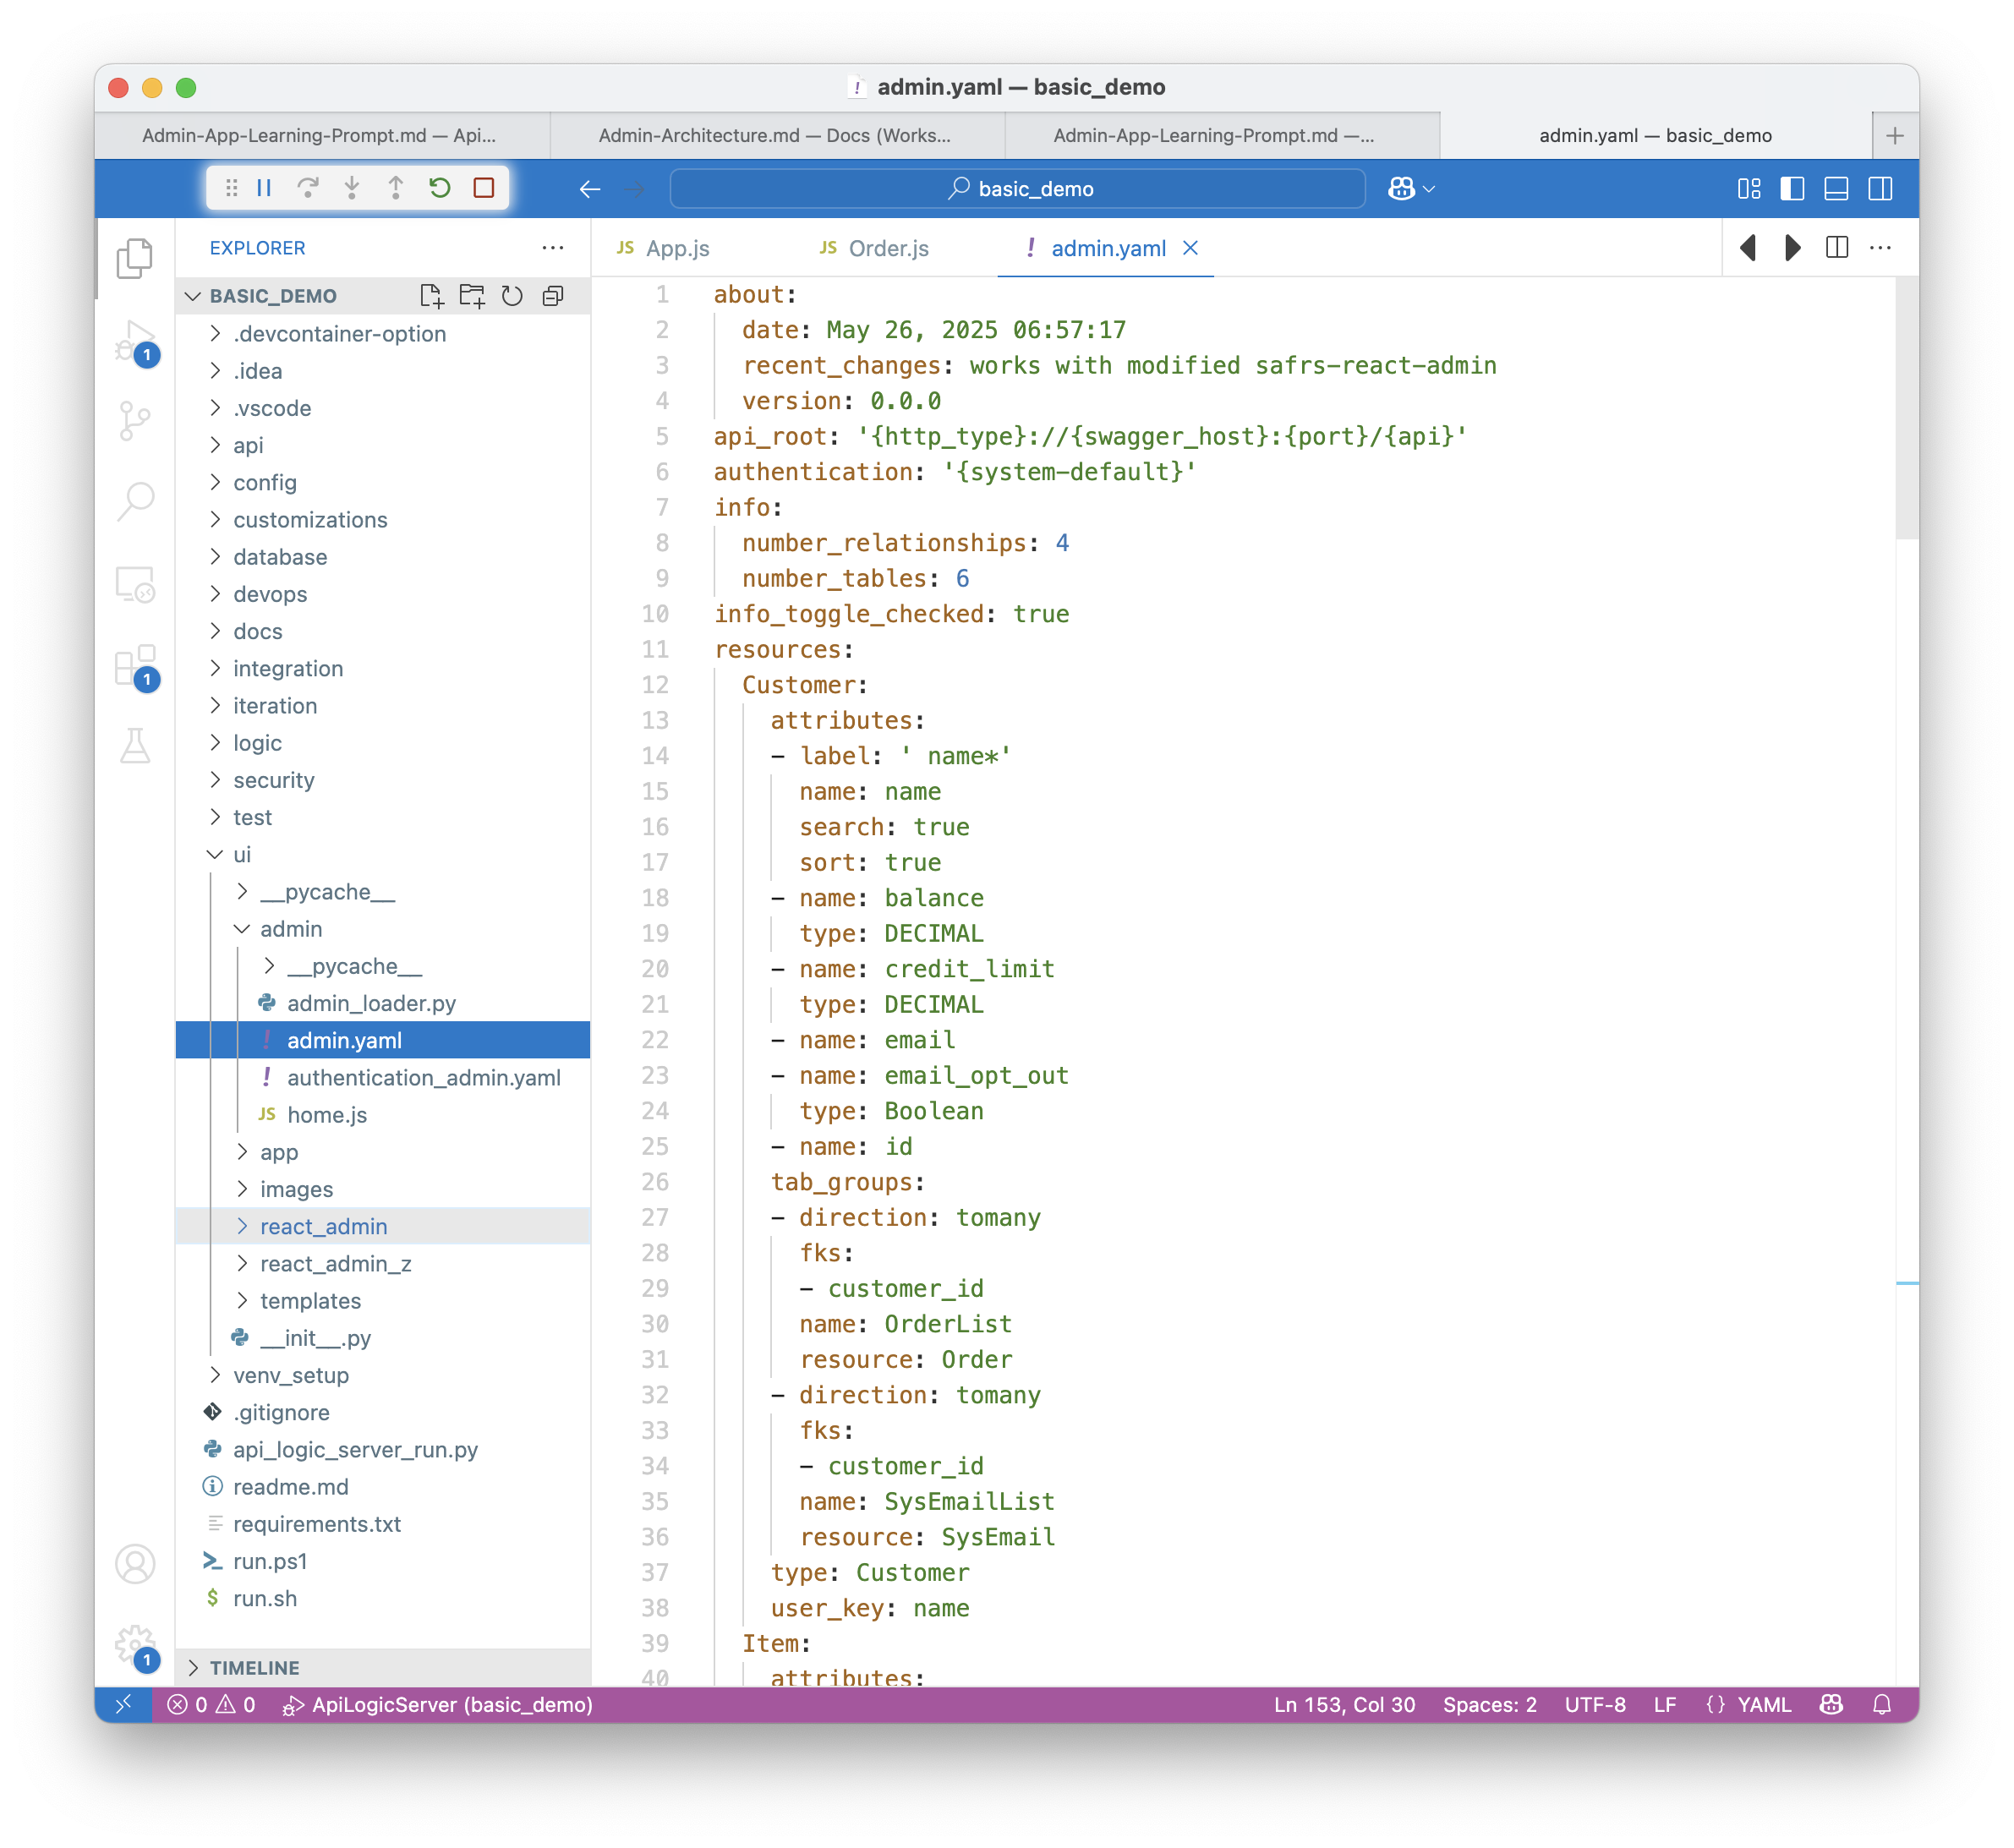
Task: Click Spaces: 2 indentation setting
Action: tap(1490, 1705)
